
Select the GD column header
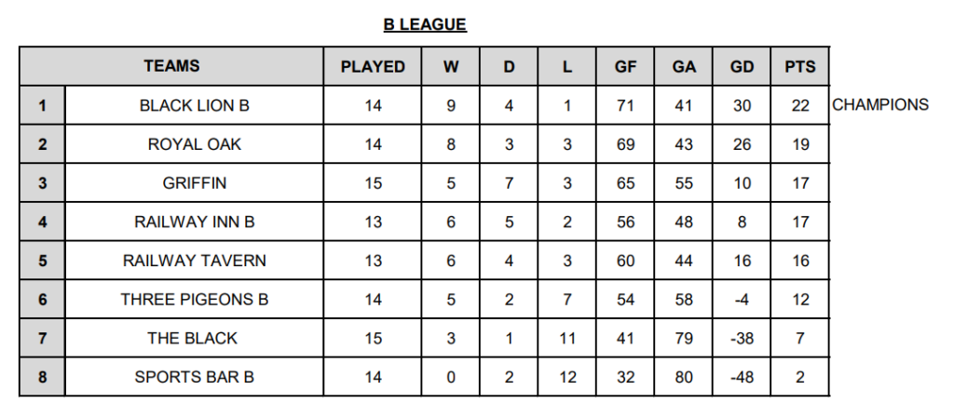[742, 66]
